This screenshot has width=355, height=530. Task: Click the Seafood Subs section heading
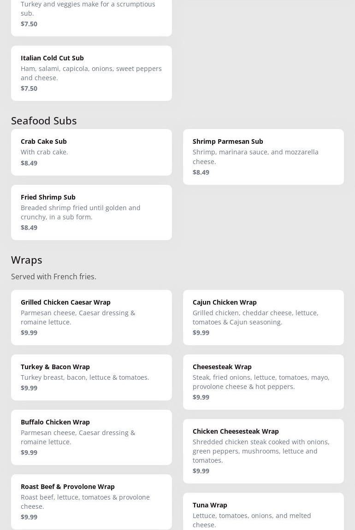click(44, 120)
